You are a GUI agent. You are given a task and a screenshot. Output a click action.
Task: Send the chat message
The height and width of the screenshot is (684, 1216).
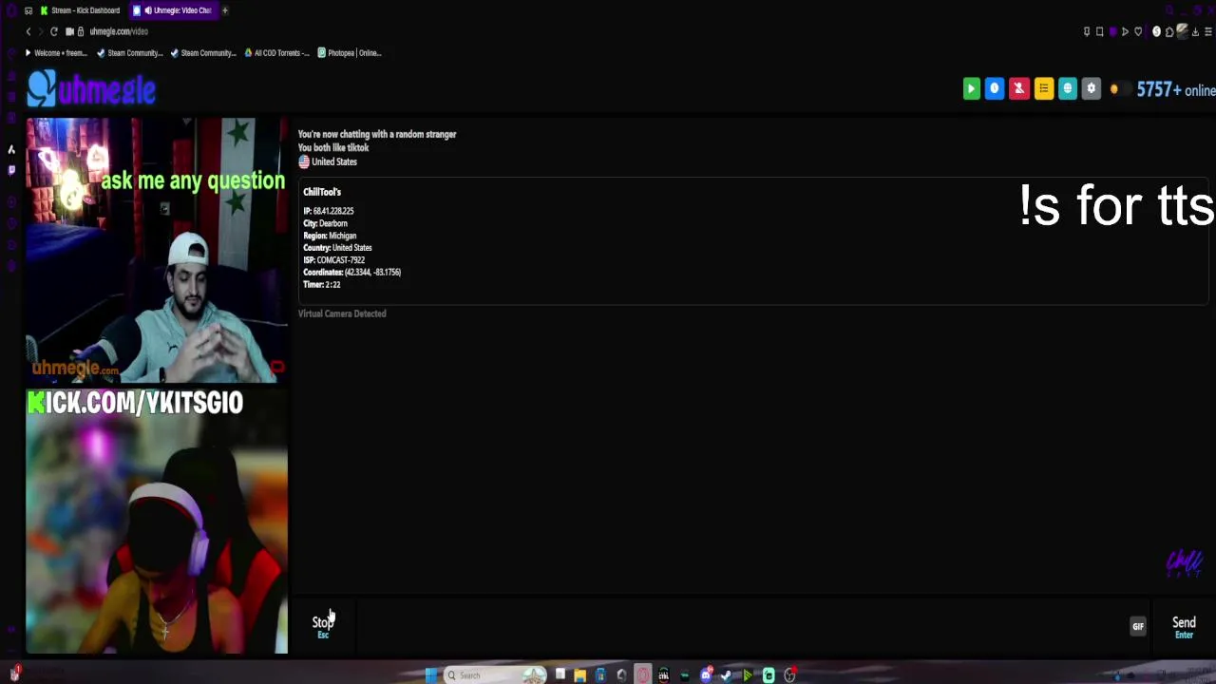(1184, 626)
